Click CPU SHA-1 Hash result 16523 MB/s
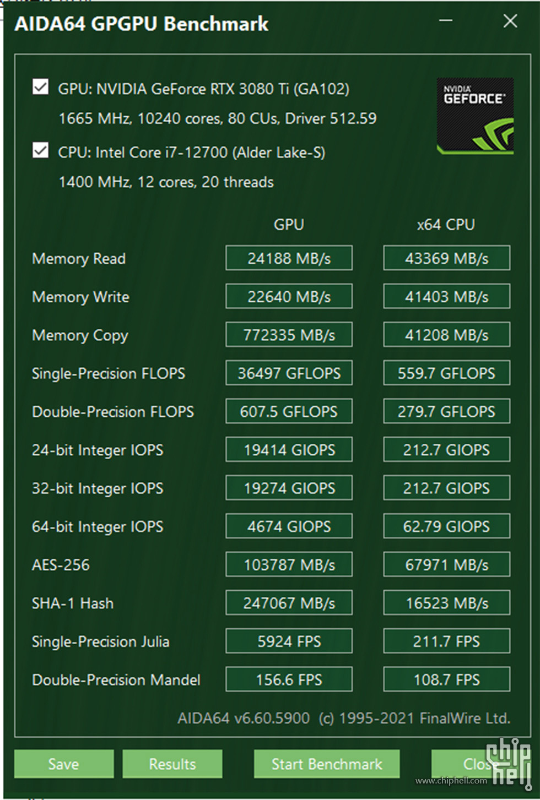 446,603
